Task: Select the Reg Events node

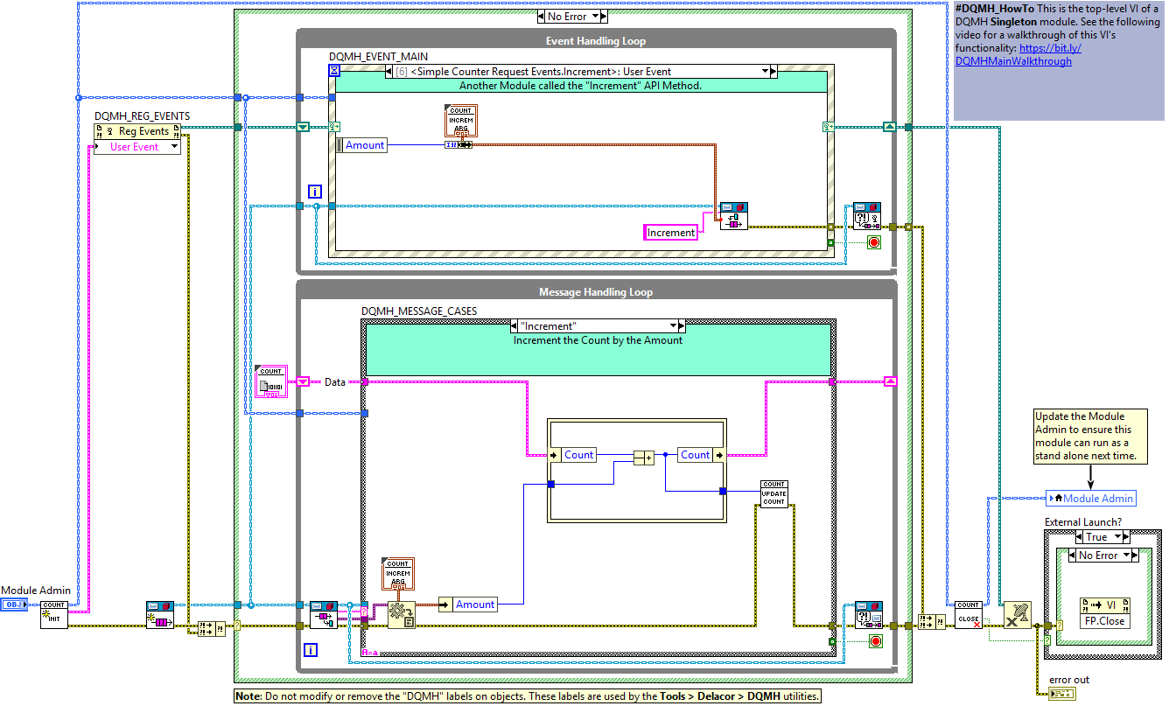Action: [x=137, y=131]
